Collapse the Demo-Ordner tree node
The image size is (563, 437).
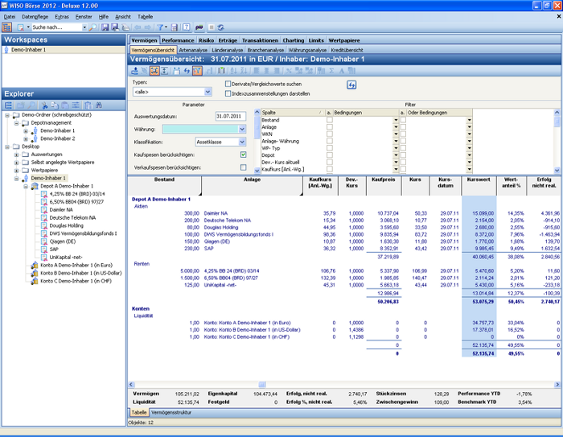7,115
